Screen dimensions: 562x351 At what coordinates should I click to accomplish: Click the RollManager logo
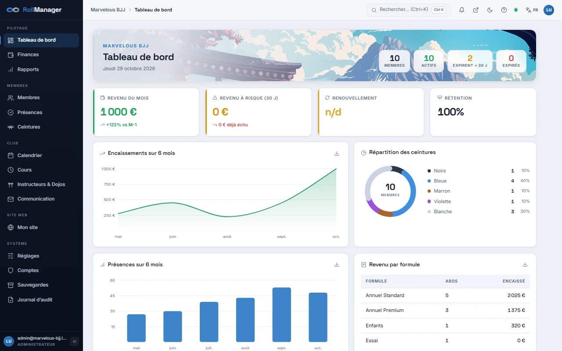34,10
